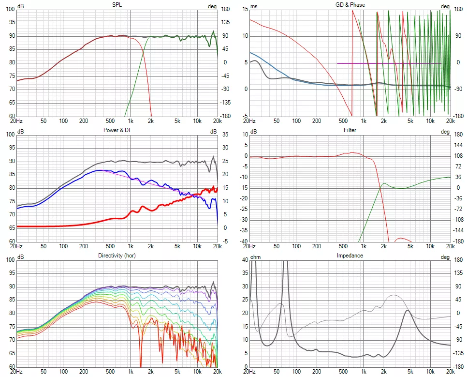Image resolution: width=467 pixels, height=377 pixels.
Task: Click the '20Hz' axis label under SPL chart
Action: click(x=16, y=121)
